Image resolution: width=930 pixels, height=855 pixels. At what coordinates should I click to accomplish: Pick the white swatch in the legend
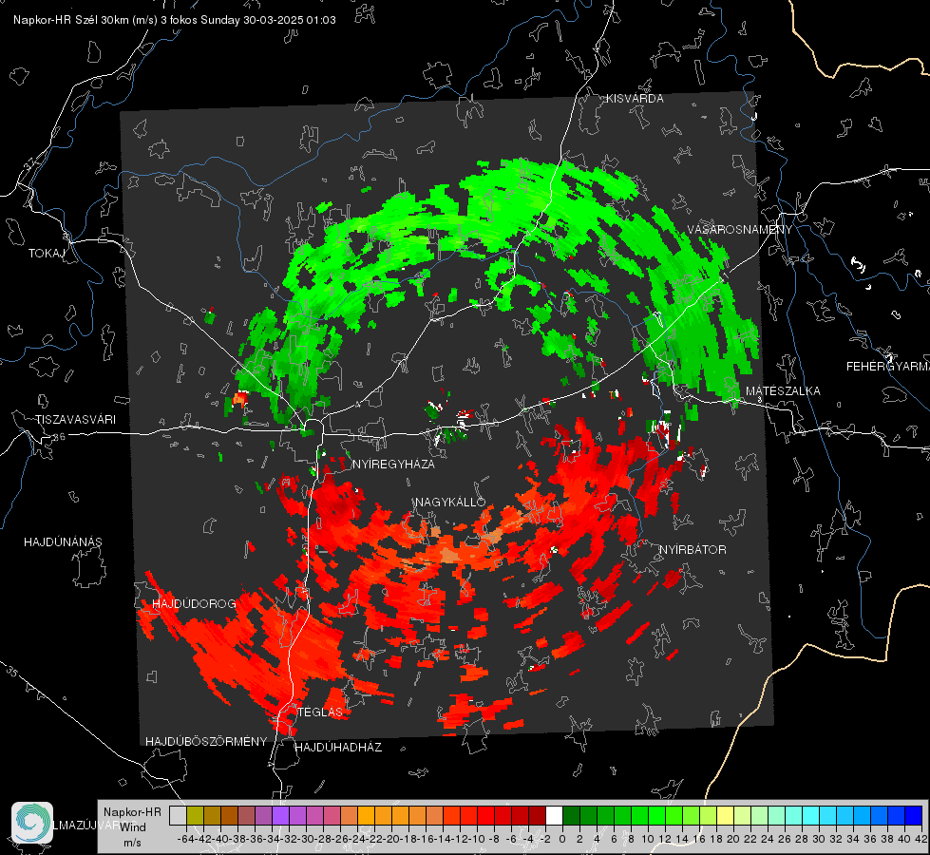point(554,815)
